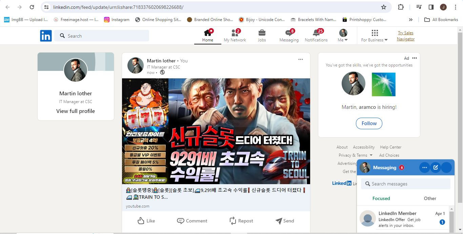Bookmark this page with the star icon
Image resolution: width=463 pixels, height=234 pixels.
pyautogui.click(x=384, y=7)
